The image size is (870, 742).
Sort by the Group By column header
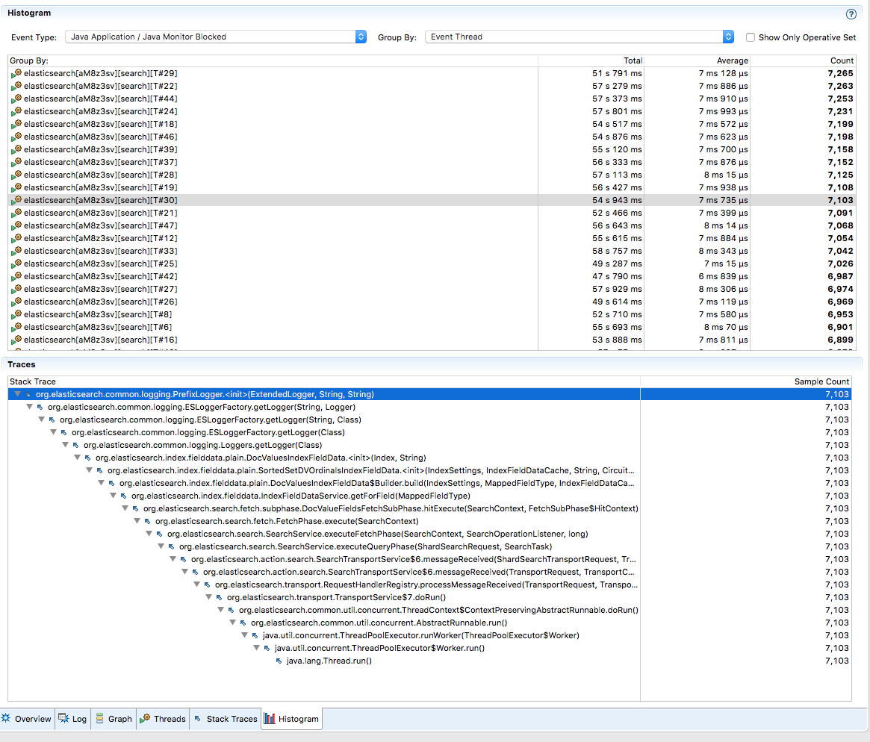[273, 60]
